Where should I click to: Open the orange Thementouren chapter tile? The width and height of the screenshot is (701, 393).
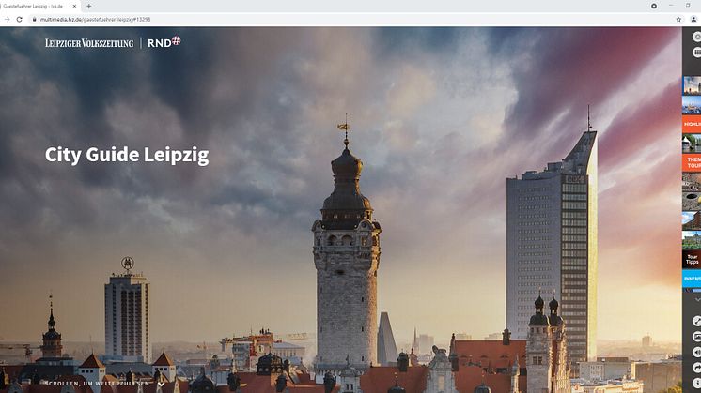[x=692, y=163]
